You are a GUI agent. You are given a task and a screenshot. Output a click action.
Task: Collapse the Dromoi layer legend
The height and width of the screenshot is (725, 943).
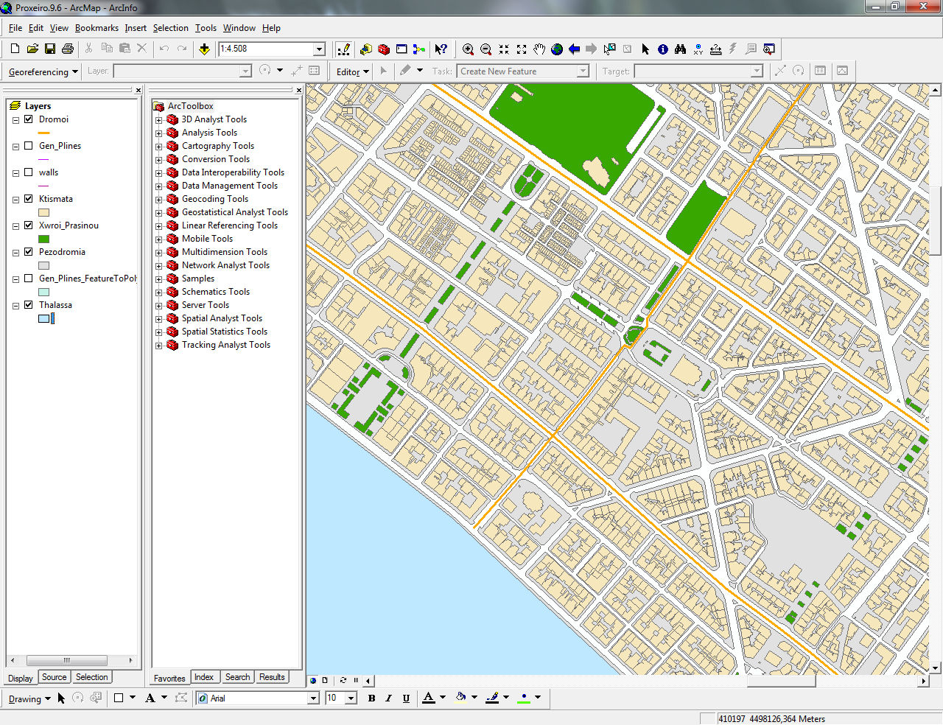(x=15, y=119)
